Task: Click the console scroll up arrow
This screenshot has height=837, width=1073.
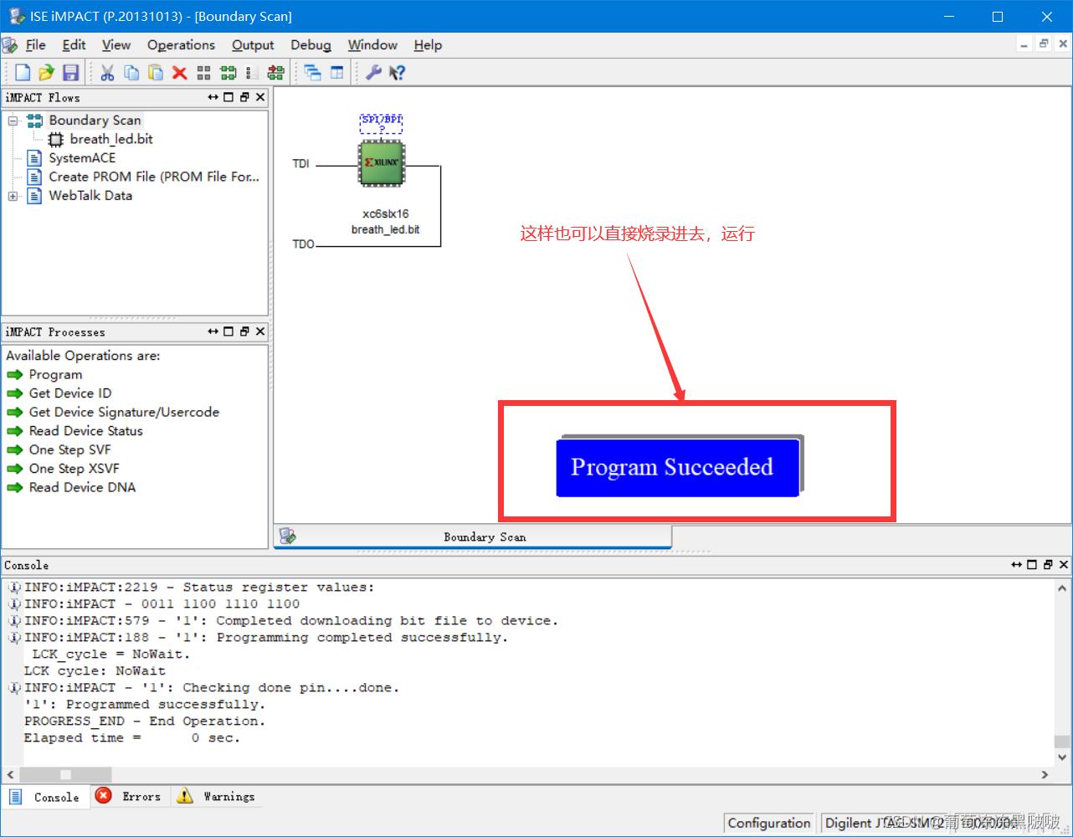Action: pos(1062,588)
